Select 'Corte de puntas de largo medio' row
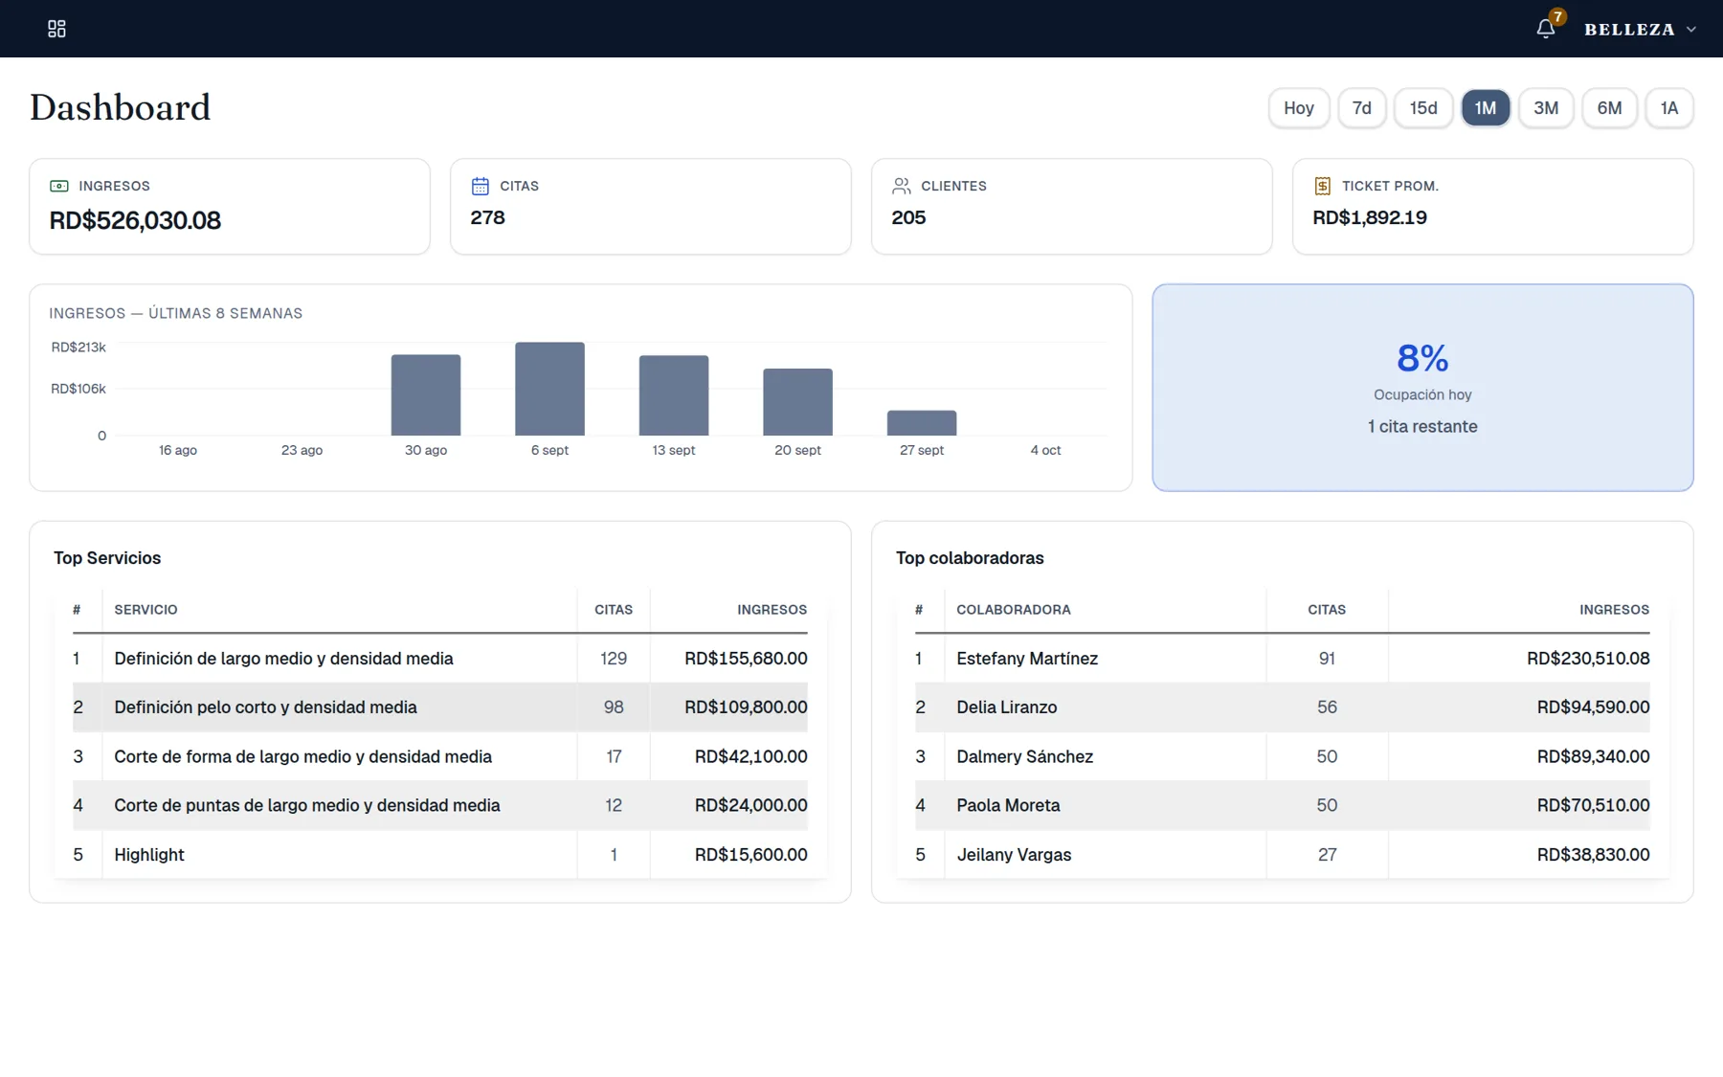Image resolution: width=1723 pixels, height=1077 pixels. [x=440, y=805]
